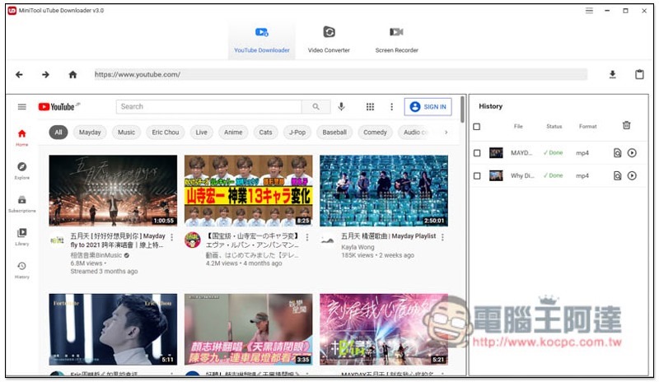Select the All category chip
This screenshot has width=659, height=382.
58,133
